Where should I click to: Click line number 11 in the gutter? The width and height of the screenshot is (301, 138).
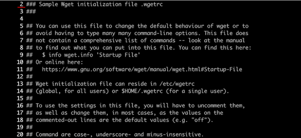[x=20, y=69]
